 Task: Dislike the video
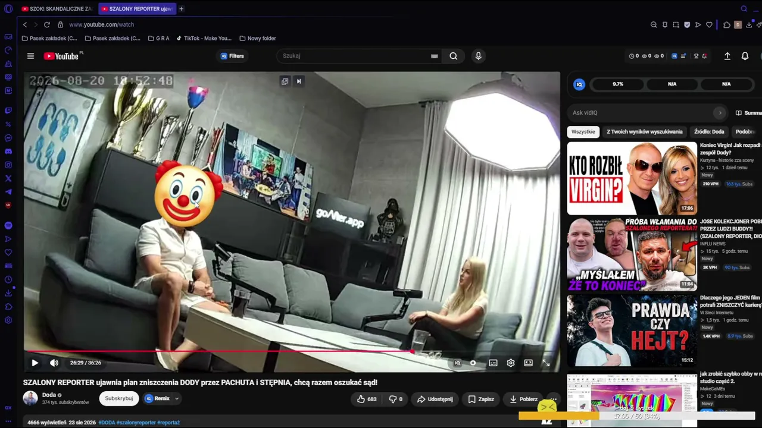[x=395, y=399]
